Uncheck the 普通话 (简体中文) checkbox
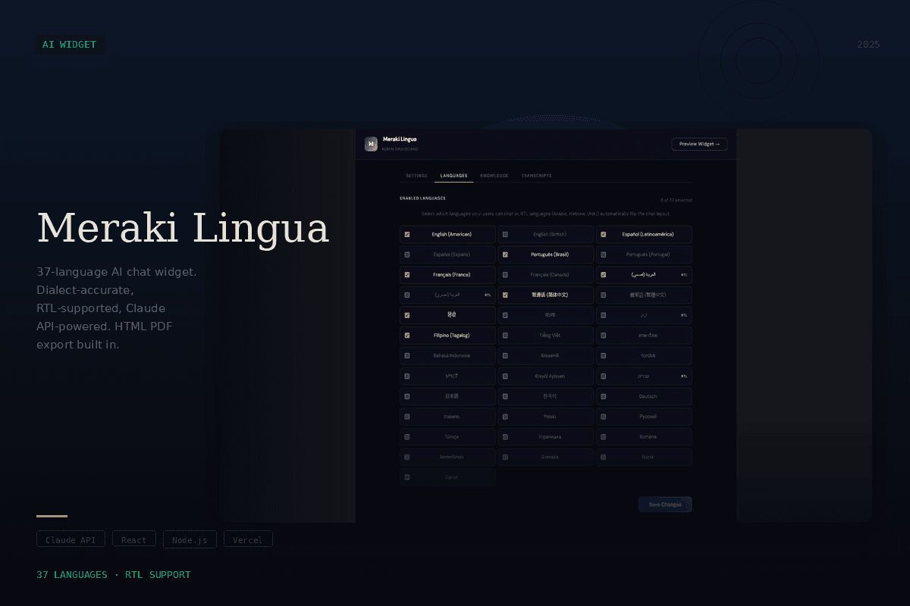The image size is (910, 606). (x=505, y=295)
